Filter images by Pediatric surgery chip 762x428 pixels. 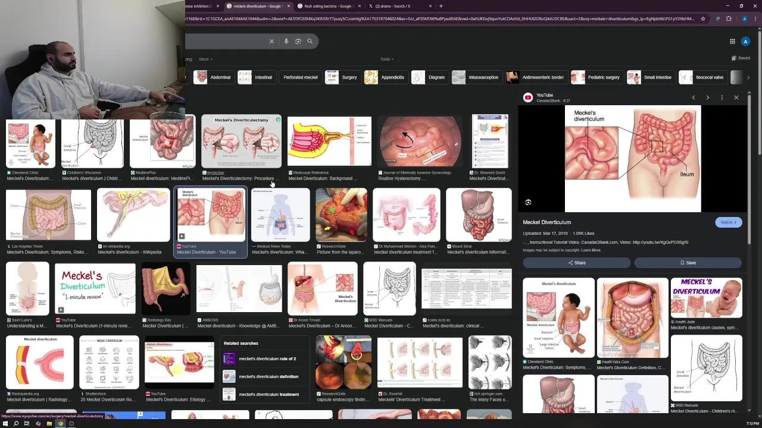point(597,77)
